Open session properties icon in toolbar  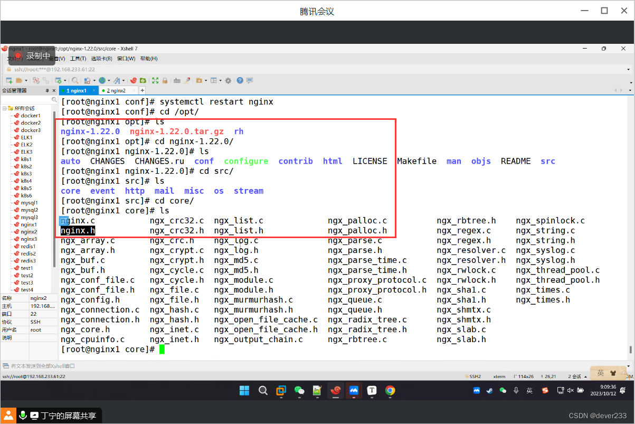[59, 81]
